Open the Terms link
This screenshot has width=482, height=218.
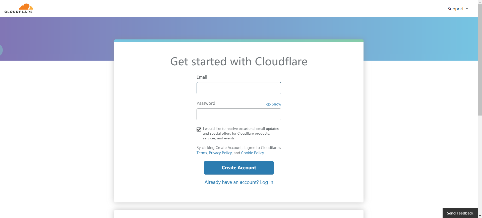point(202,153)
